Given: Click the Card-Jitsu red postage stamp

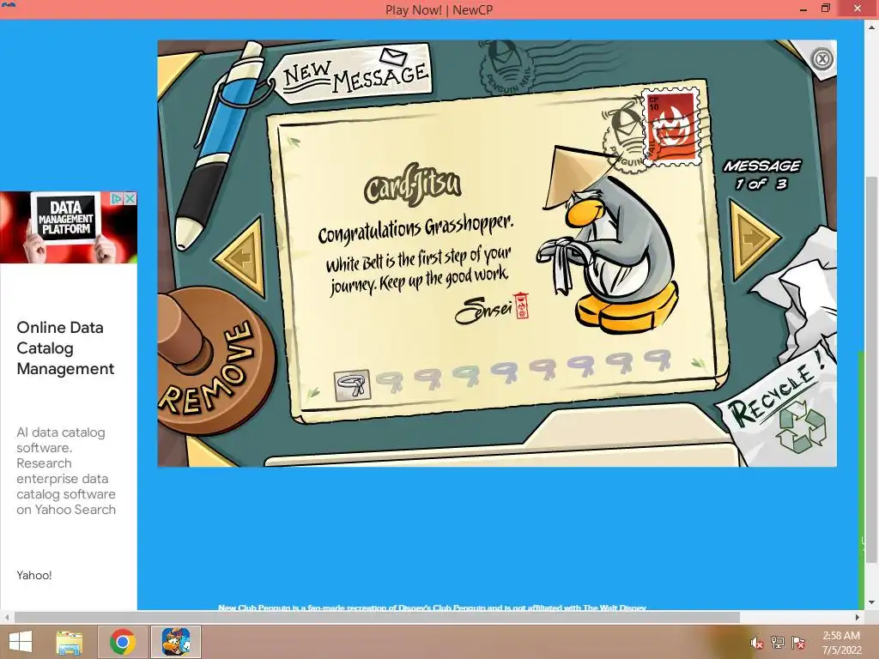Looking at the screenshot, I should [x=671, y=129].
